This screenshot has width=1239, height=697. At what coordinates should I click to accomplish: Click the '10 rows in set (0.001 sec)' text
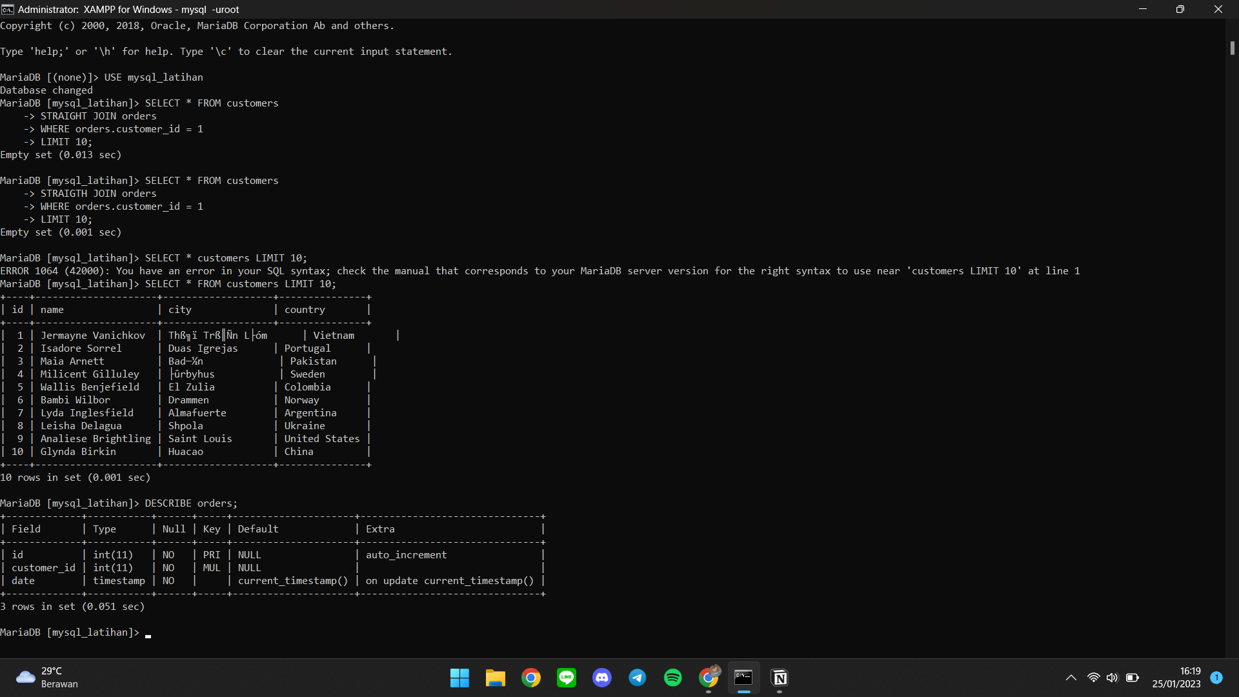pyautogui.click(x=75, y=478)
